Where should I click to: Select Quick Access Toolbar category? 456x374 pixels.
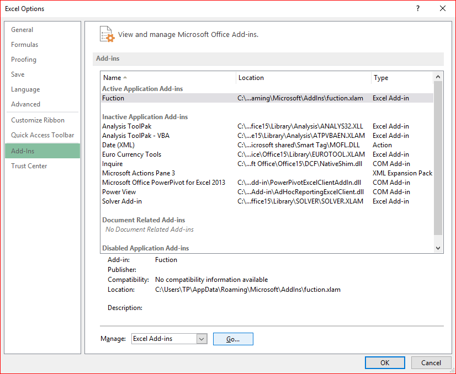pyautogui.click(x=43, y=135)
